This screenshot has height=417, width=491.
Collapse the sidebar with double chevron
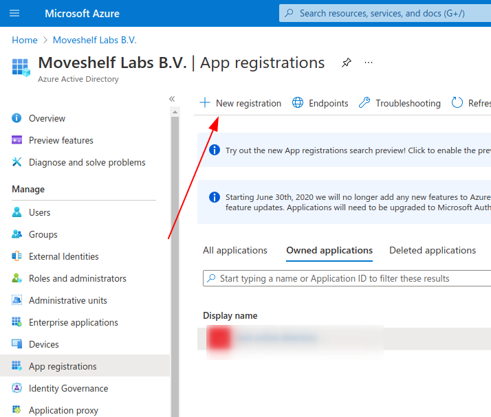pos(172,99)
